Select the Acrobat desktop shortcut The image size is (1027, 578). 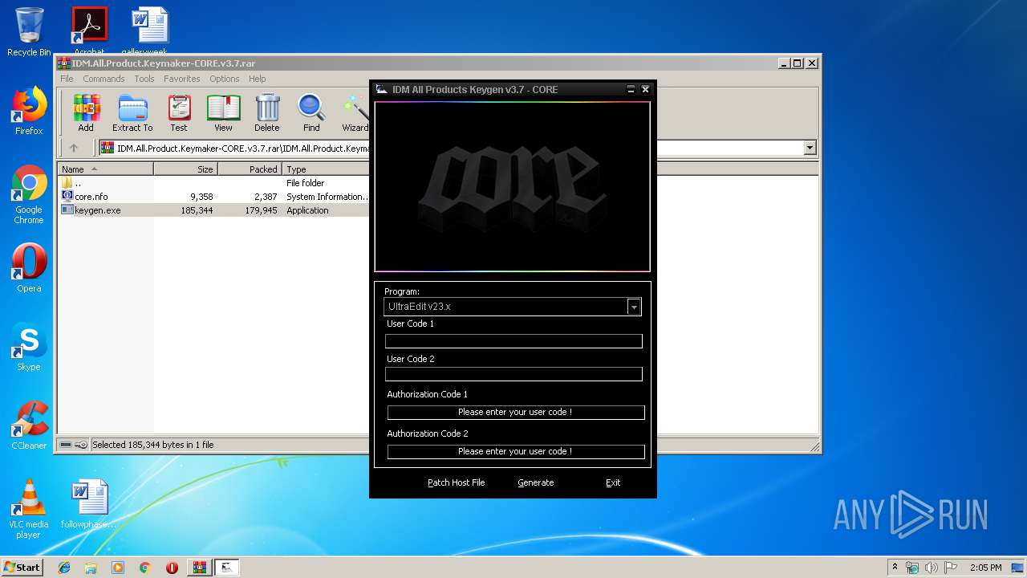pos(89,31)
